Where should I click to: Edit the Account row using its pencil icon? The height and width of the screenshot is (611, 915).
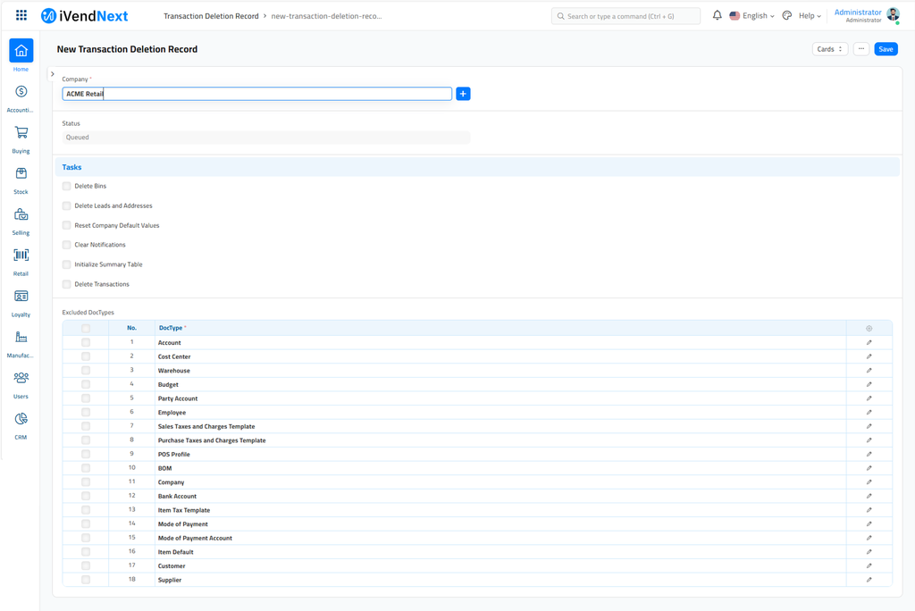click(x=868, y=342)
